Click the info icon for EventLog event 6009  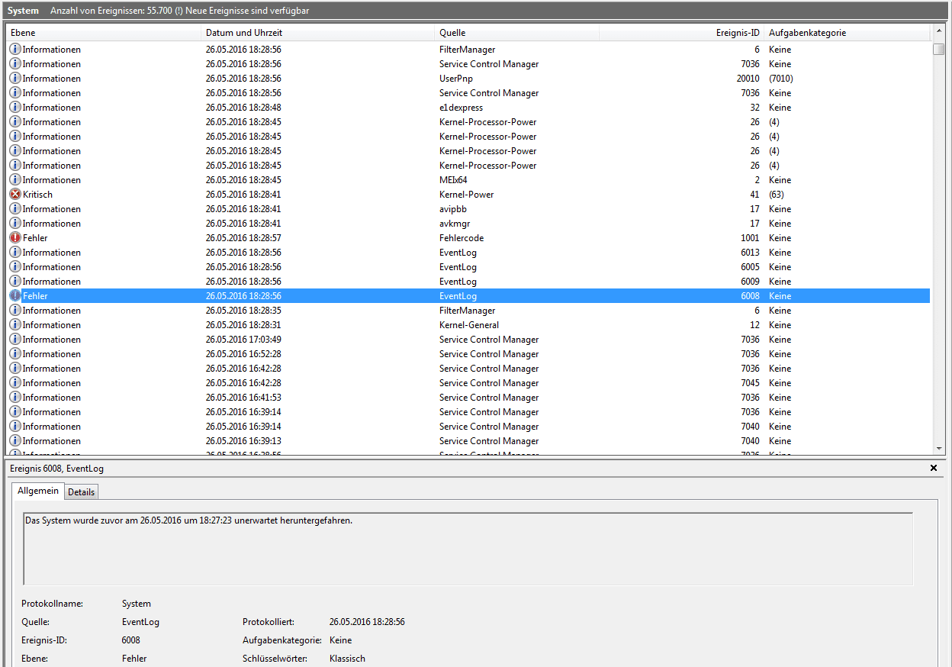coord(15,282)
